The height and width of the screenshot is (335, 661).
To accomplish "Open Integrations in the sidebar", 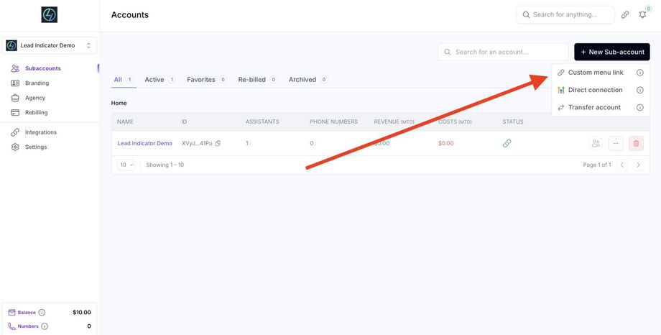I will click(x=40, y=132).
